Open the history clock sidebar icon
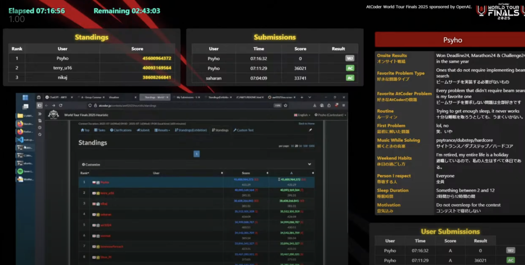Screen dimensions: 525x265 tap(40, 128)
